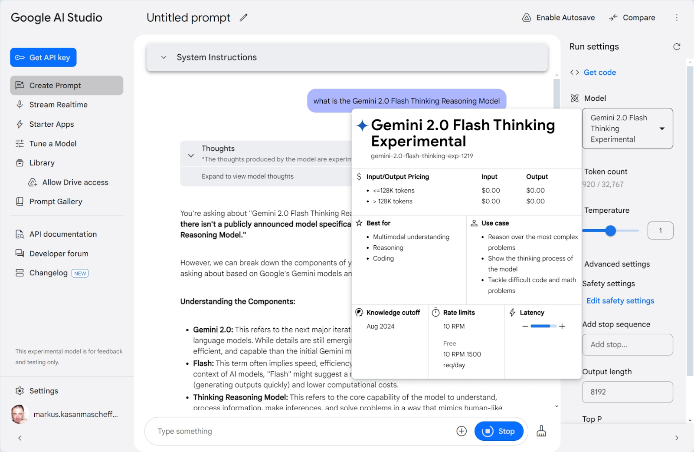Click the Developer forum chat icon

coord(20,253)
